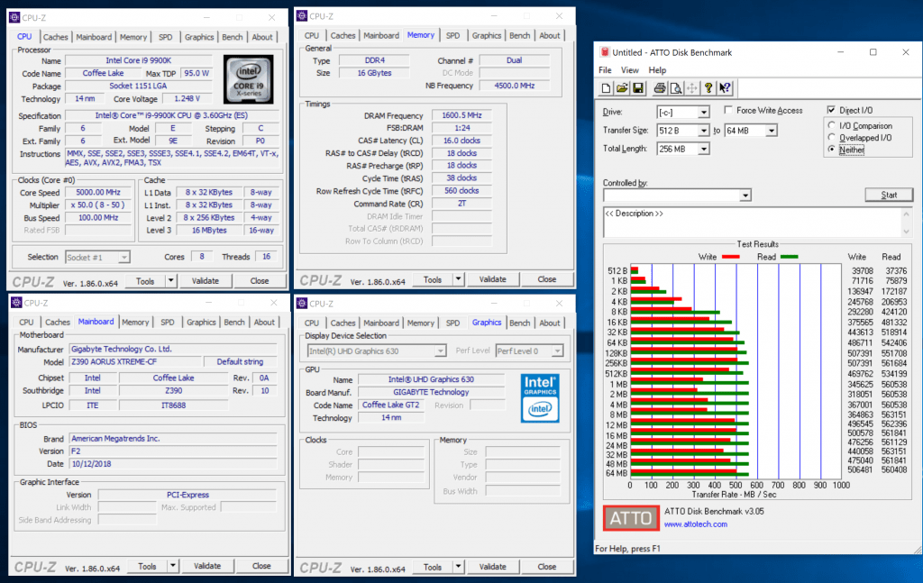Switch to About tab in the CPU-Z Graphics tab window
This screenshot has height=583, width=923.
tap(550, 323)
